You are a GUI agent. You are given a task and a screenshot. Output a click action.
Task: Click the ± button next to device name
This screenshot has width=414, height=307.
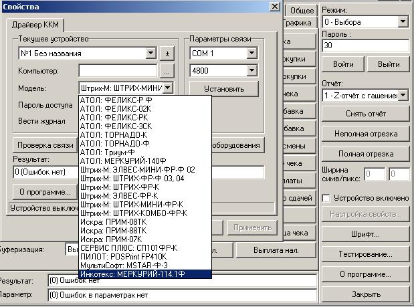click(x=167, y=54)
